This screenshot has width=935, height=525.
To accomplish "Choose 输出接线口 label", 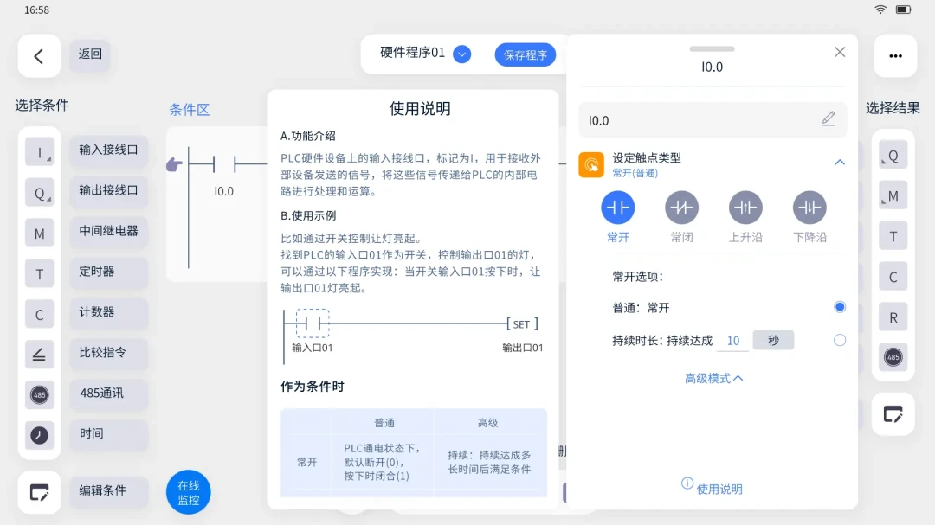I will pos(108,190).
